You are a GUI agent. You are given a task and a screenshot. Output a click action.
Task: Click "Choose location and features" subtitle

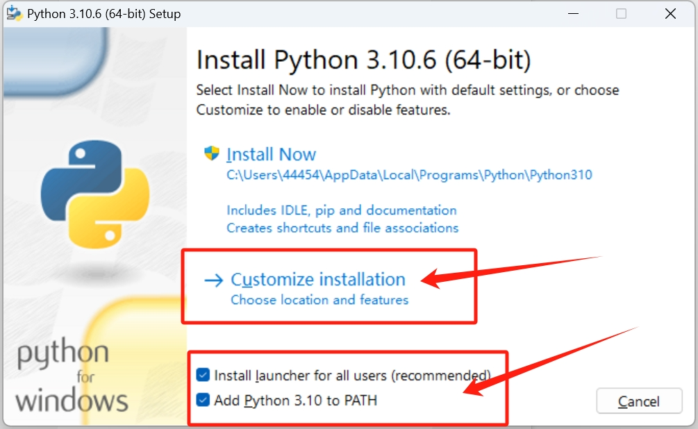pos(319,299)
